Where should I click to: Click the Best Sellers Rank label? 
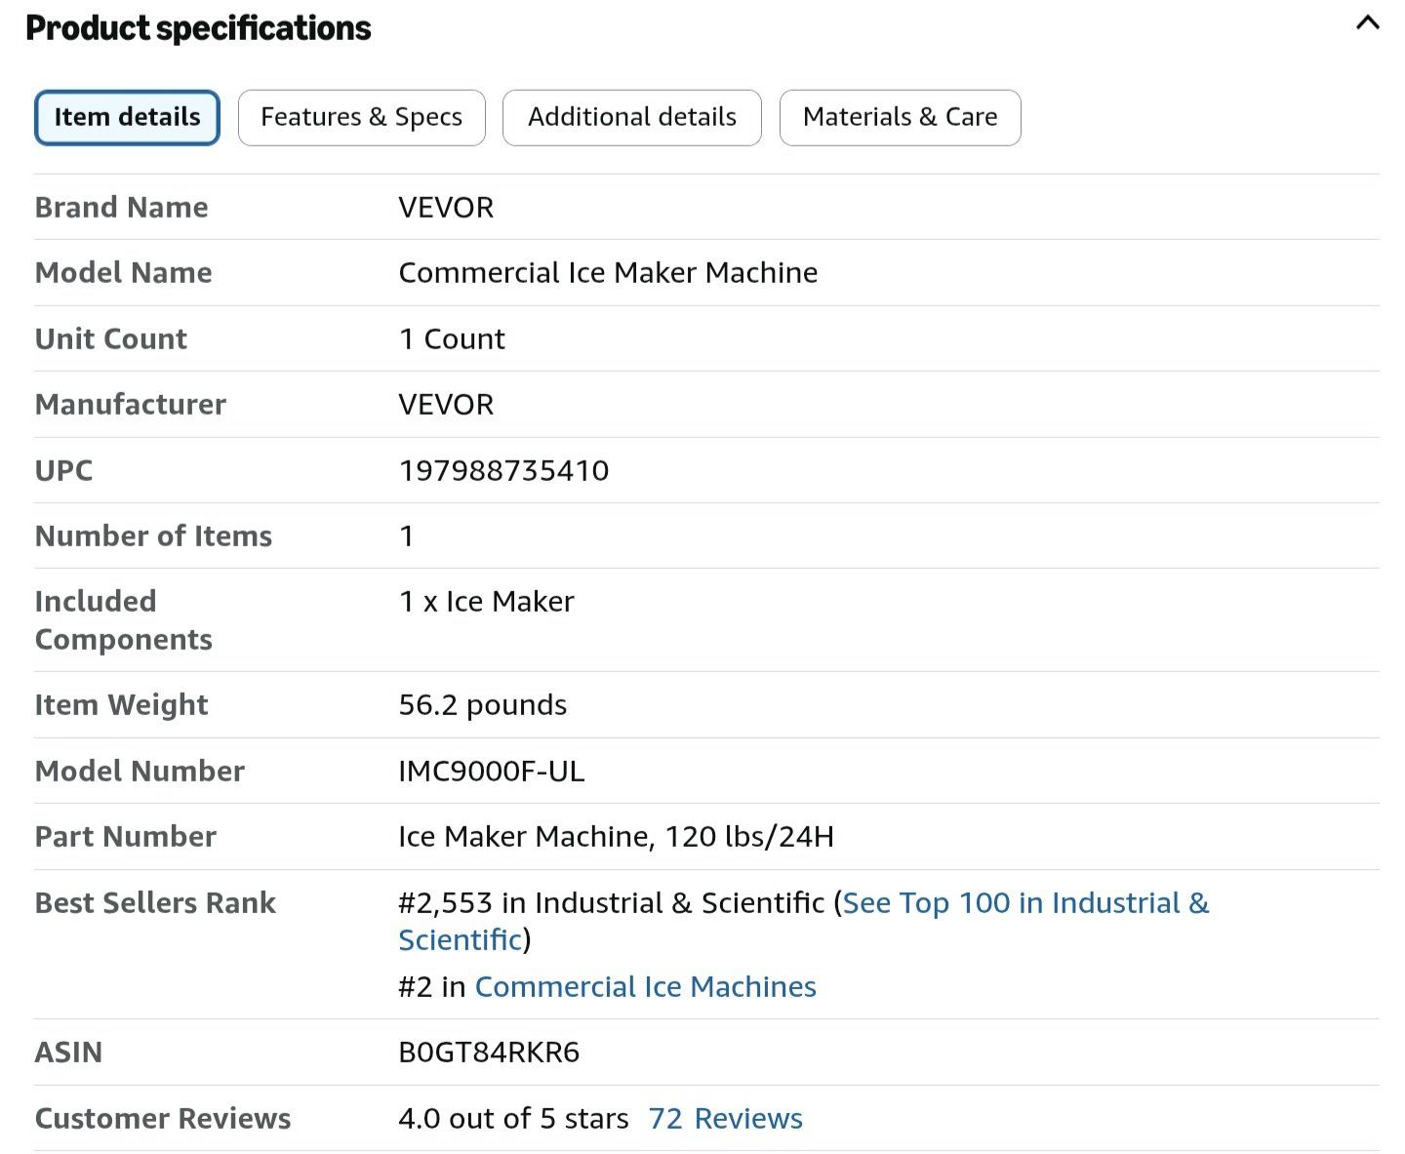[x=155, y=902]
